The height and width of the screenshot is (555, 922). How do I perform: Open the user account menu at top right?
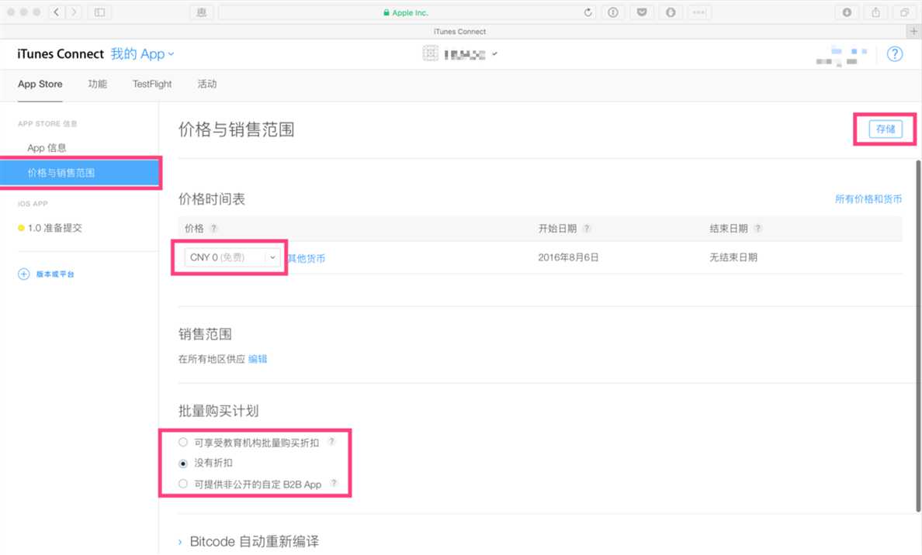coord(841,56)
